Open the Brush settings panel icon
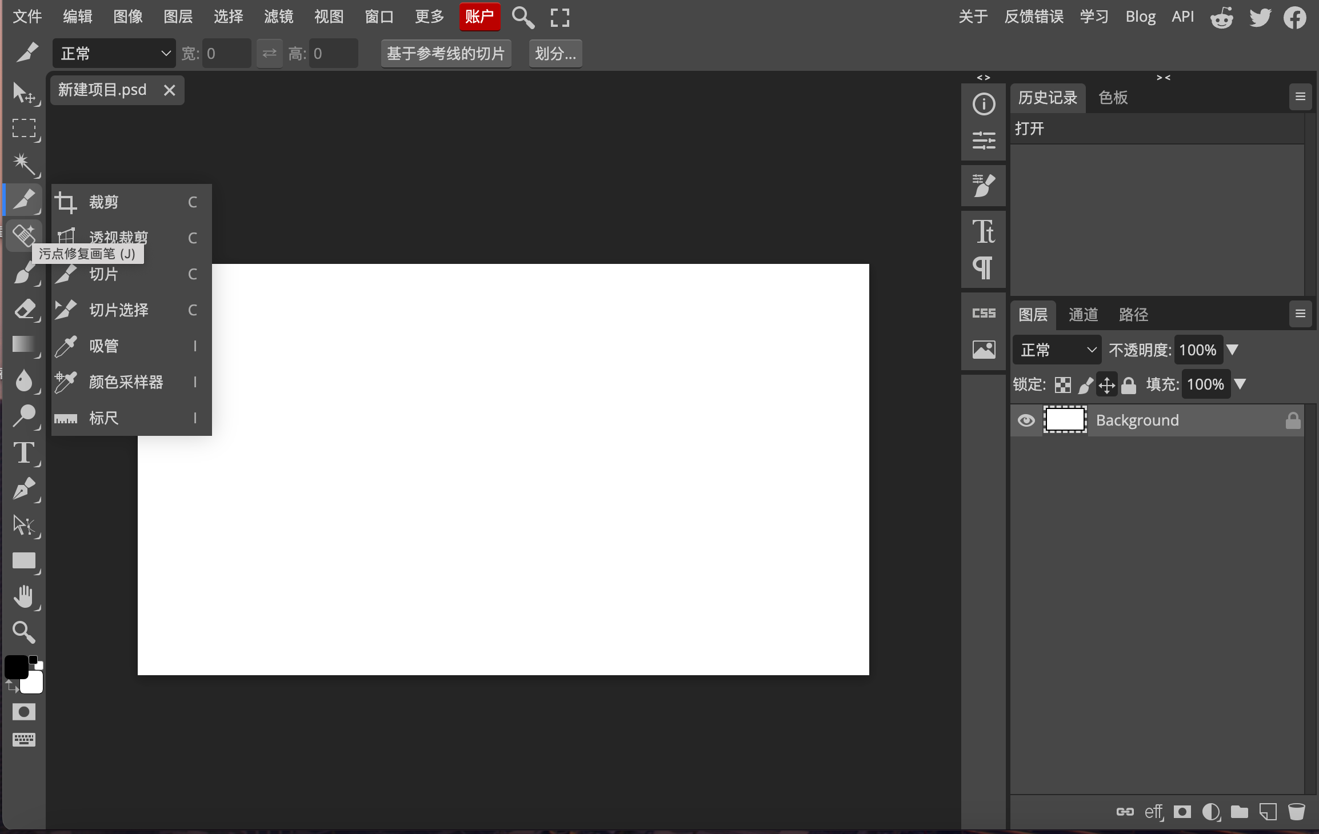The image size is (1319, 834). coord(984,186)
